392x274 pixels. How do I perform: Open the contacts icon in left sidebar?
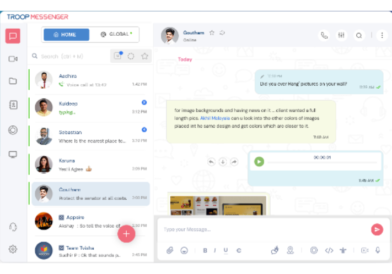pyautogui.click(x=13, y=105)
